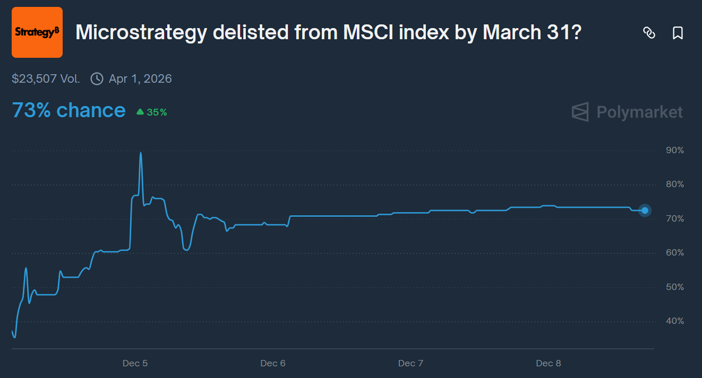Click the 40% gridline label
This screenshot has height=378, width=702.
click(675, 321)
